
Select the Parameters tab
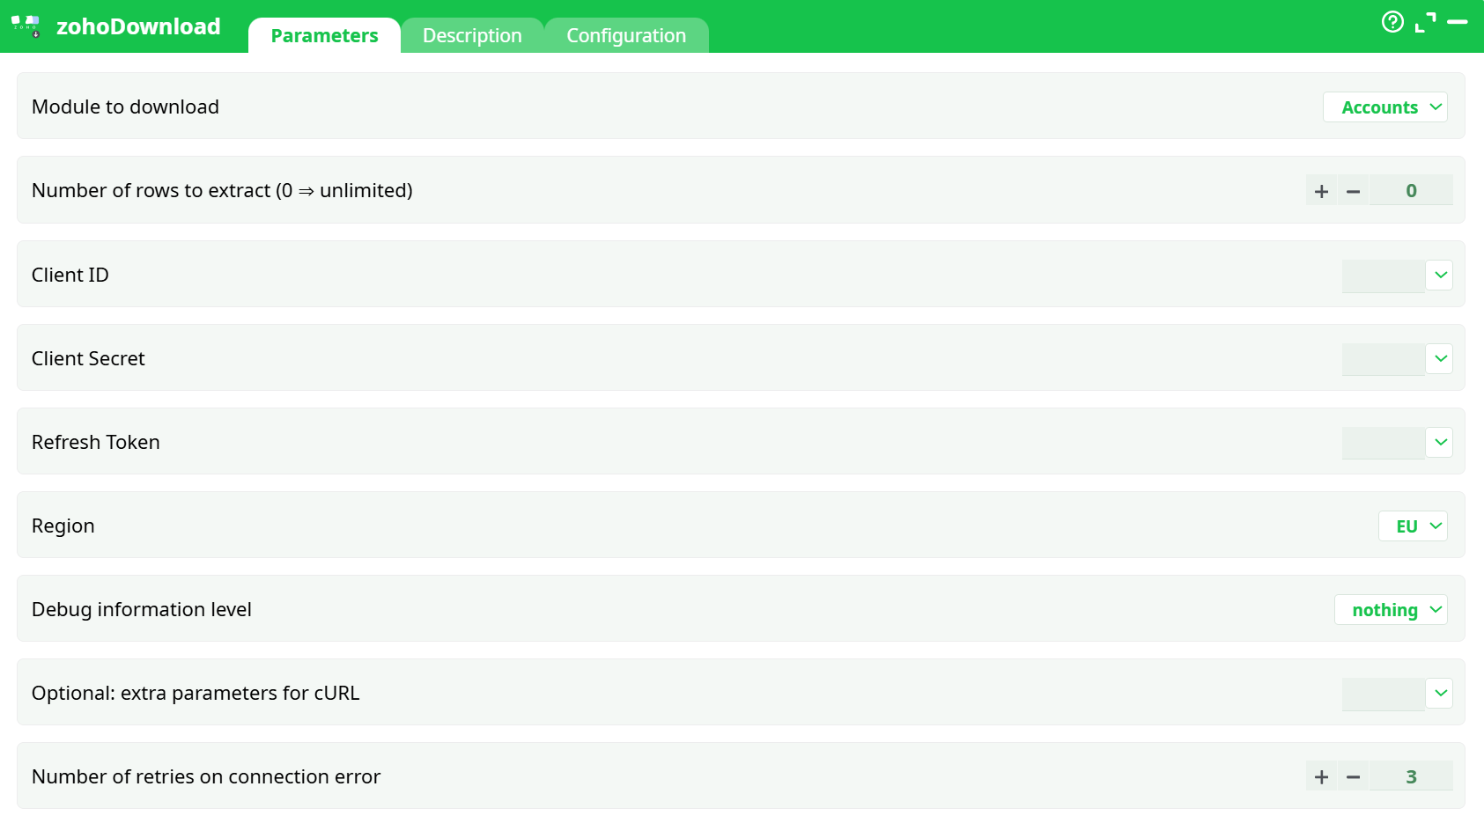point(324,35)
